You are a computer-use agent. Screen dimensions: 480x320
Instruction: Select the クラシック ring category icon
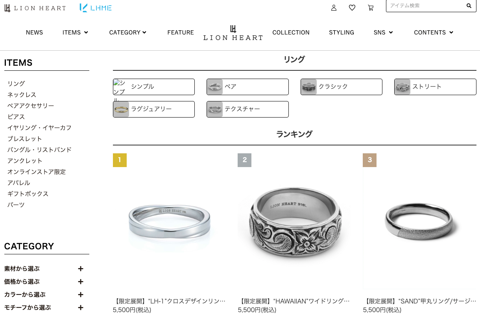coord(309,87)
